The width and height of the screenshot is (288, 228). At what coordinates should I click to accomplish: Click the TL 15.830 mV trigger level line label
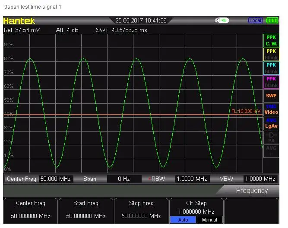pyautogui.click(x=246, y=111)
